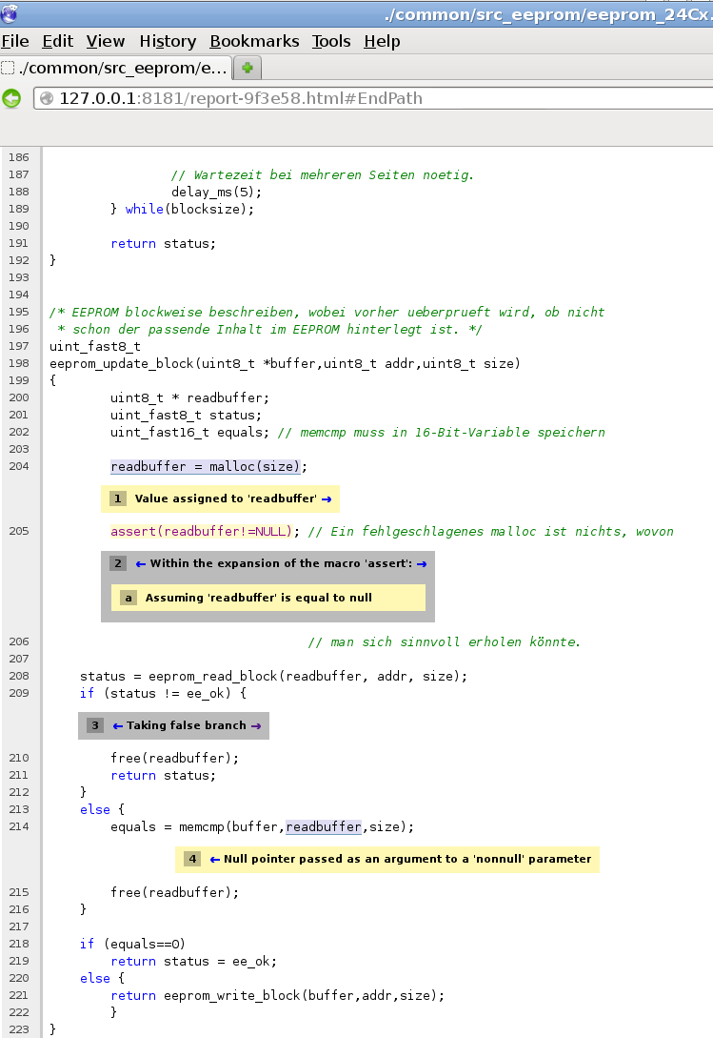This screenshot has width=713, height=1038.
Task: Click left arrow in 'Taking false branch'
Action: [118, 726]
